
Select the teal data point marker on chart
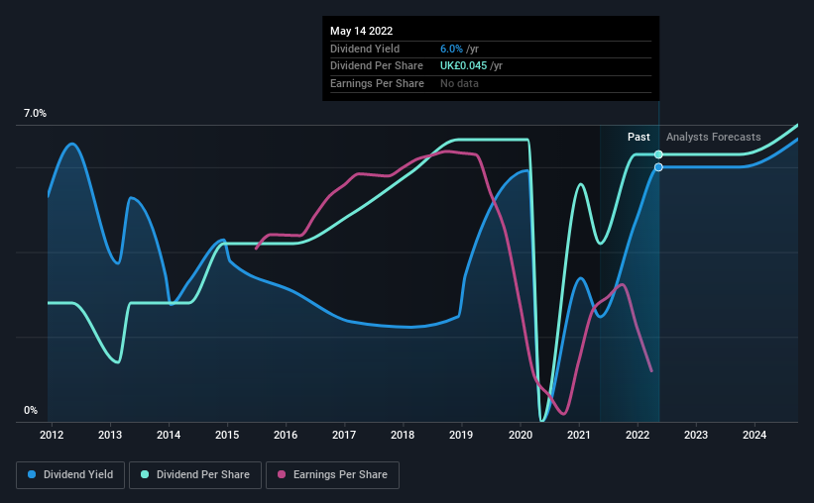[658, 154]
